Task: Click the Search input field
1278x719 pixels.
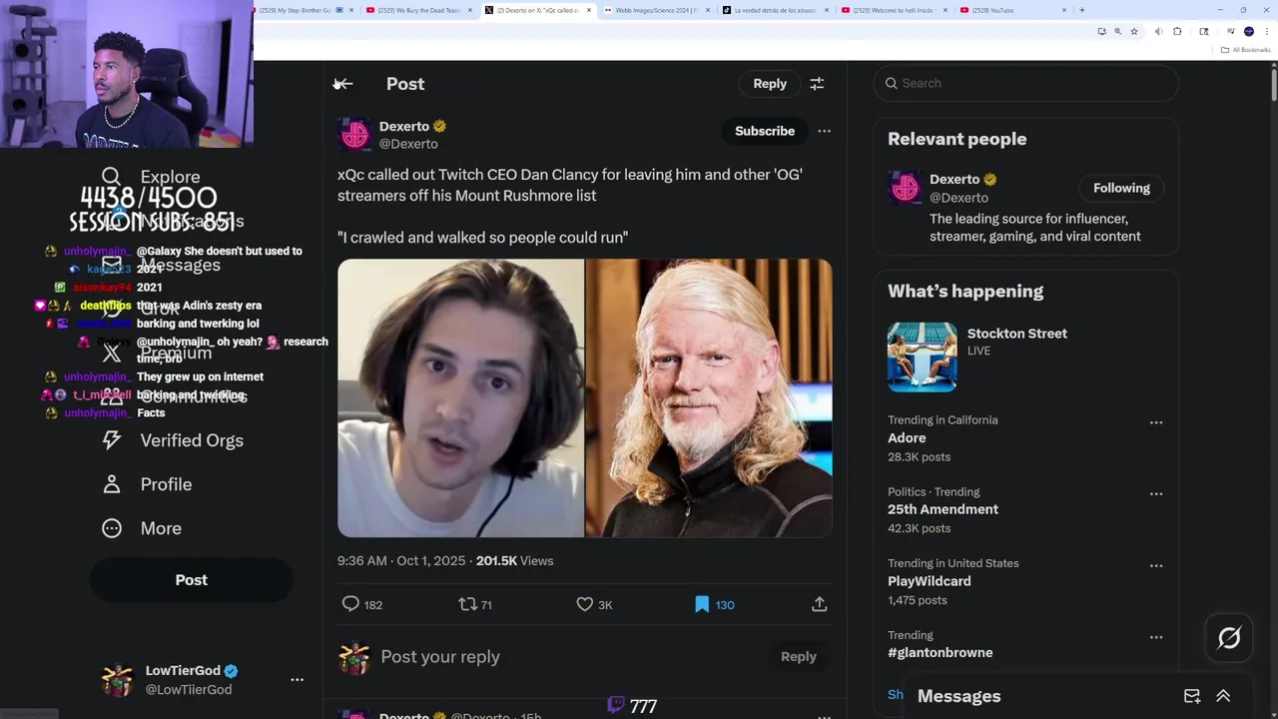Action: [1026, 83]
